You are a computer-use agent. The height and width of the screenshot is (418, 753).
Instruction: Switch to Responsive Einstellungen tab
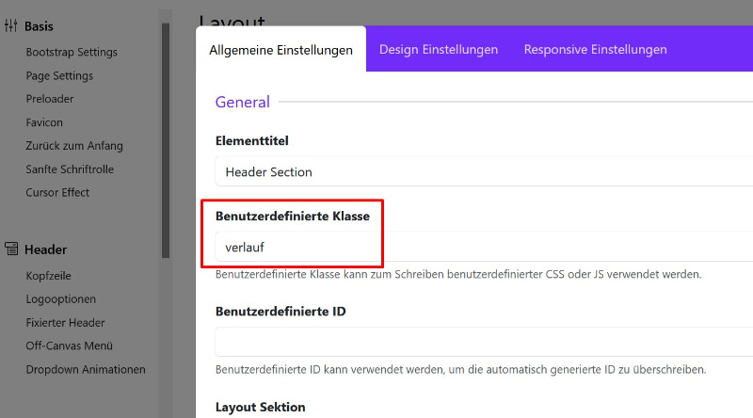tap(596, 50)
